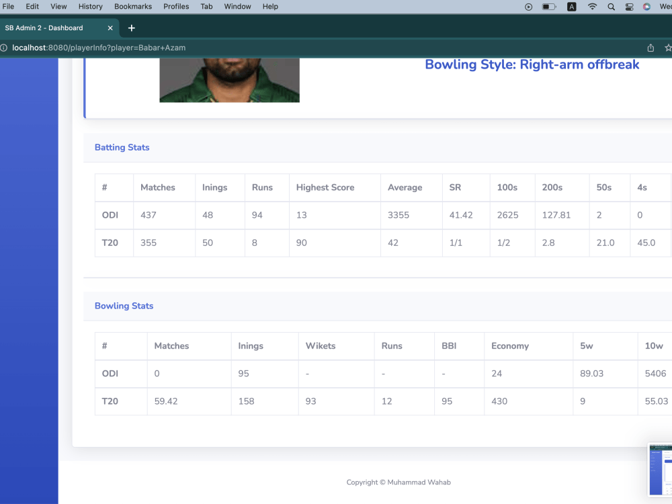The height and width of the screenshot is (504, 672).
Task: Click the Batting T20 value 1/1
Action: 456,243
